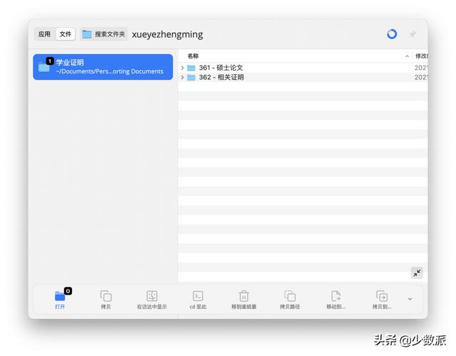Click the blue loading ring icon

click(x=392, y=34)
